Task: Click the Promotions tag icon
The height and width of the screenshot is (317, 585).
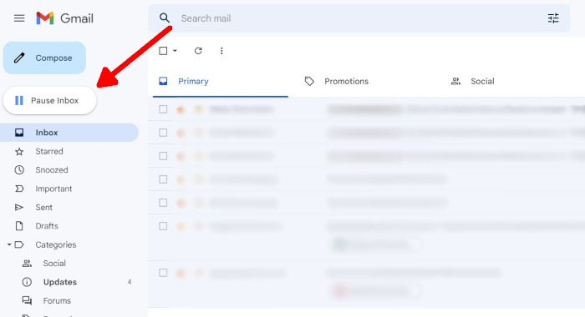Action: point(309,81)
